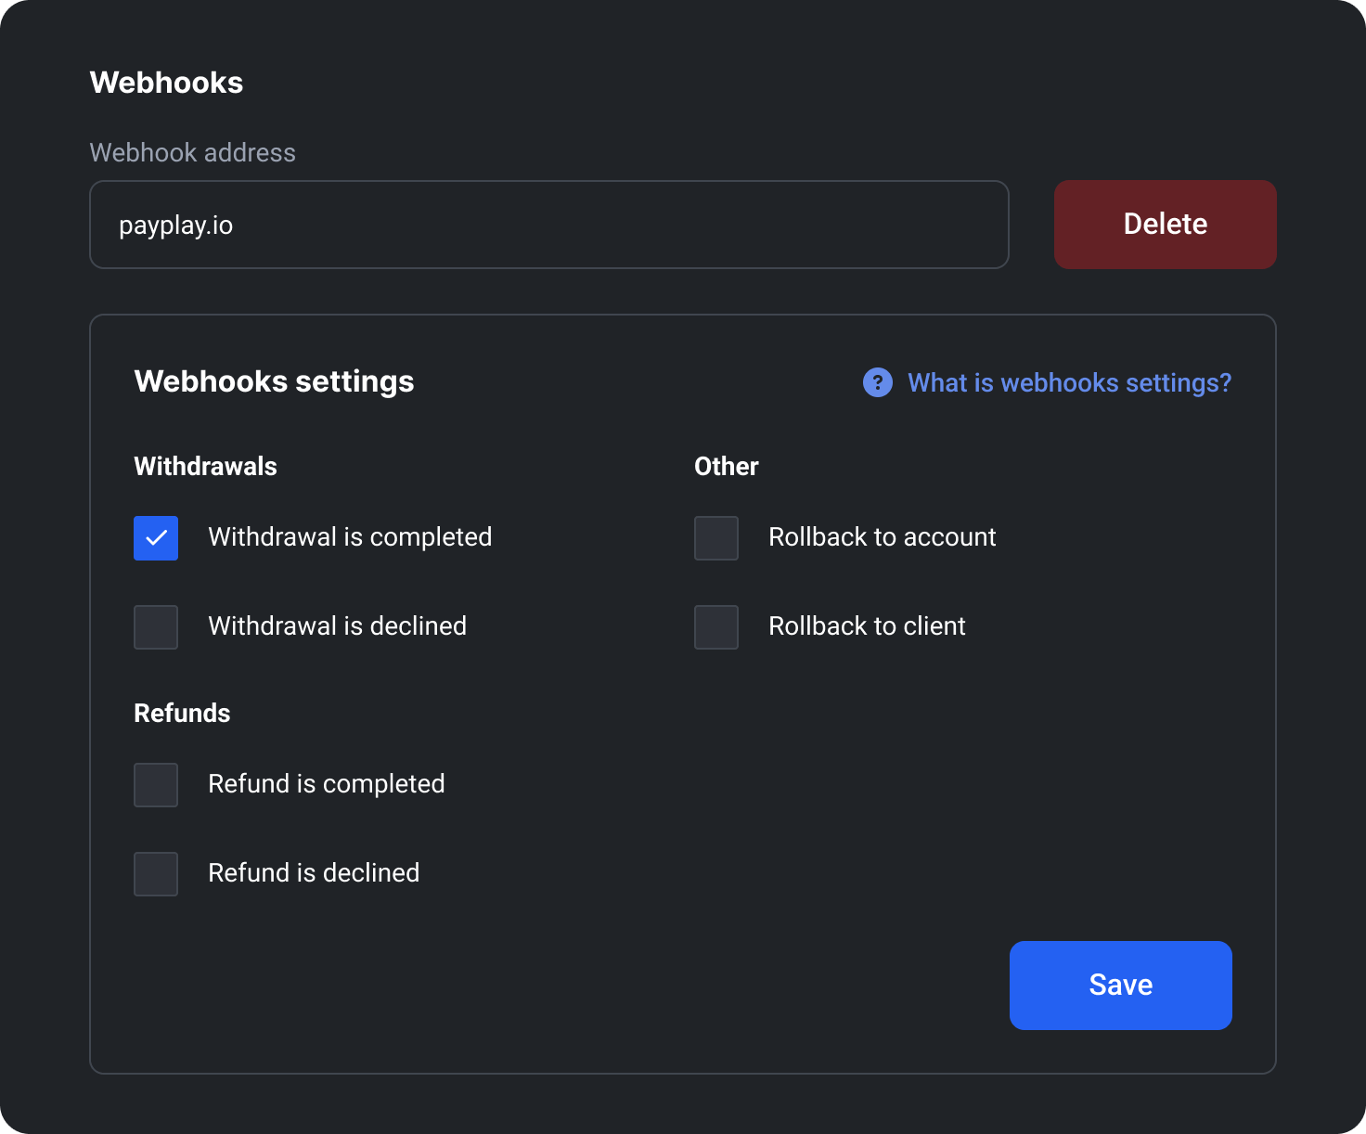Click the 'Webhook address' field label

[x=192, y=152]
